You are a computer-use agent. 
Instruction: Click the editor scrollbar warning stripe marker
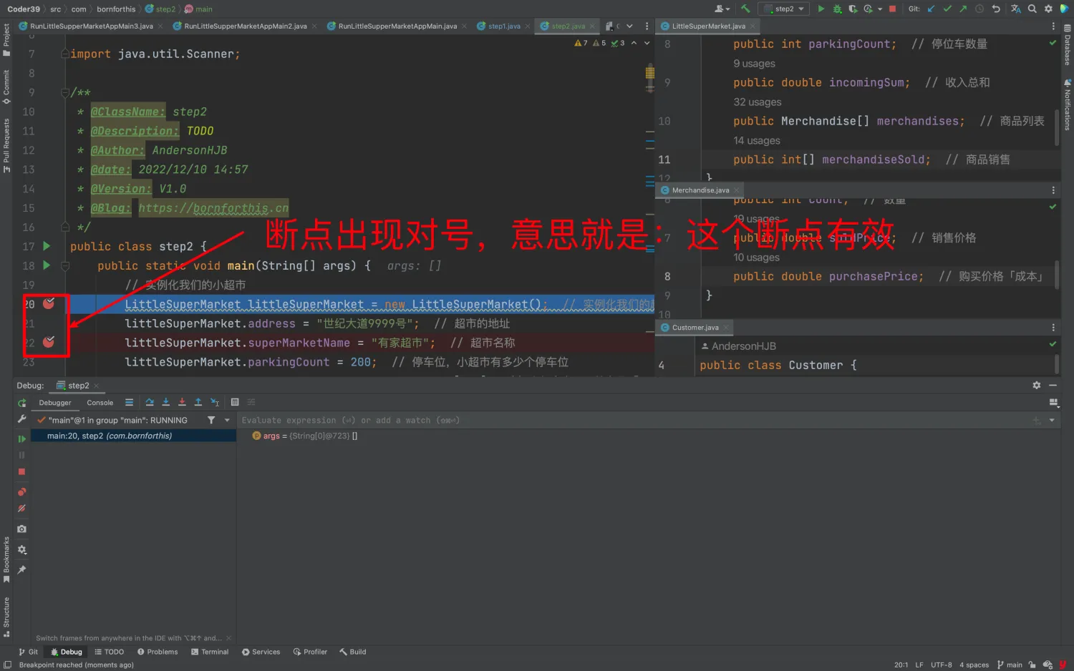pyautogui.click(x=650, y=72)
